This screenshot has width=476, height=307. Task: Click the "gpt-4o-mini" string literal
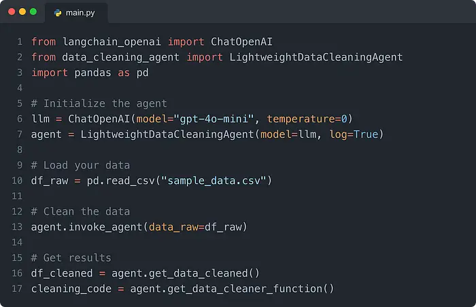pyautogui.click(x=216, y=119)
